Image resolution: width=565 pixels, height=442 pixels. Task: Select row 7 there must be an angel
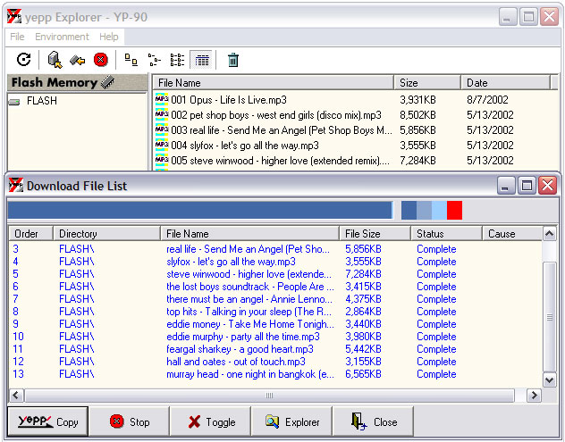coord(275,299)
